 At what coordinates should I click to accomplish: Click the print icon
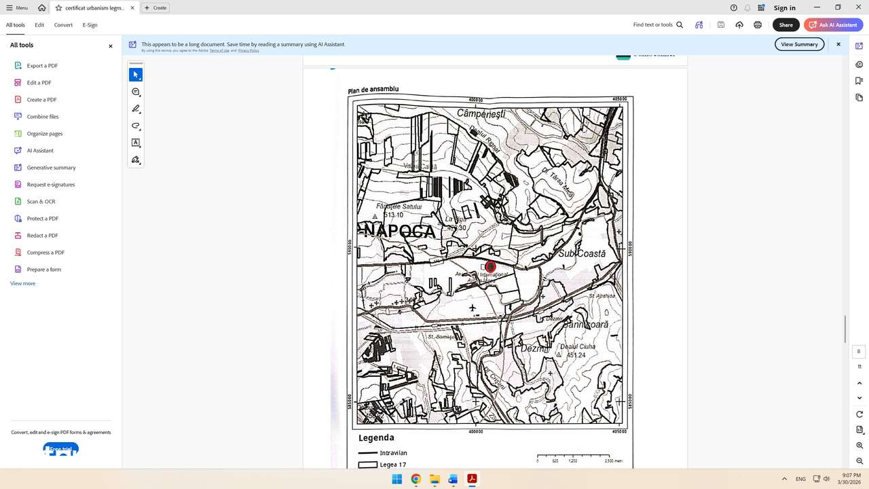(x=758, y=25)
